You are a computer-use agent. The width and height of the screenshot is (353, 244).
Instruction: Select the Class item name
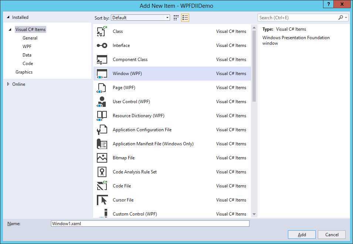pos(118,31)
